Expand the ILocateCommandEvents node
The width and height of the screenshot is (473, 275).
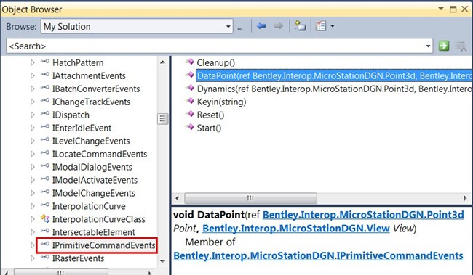[x=33, y=154]
